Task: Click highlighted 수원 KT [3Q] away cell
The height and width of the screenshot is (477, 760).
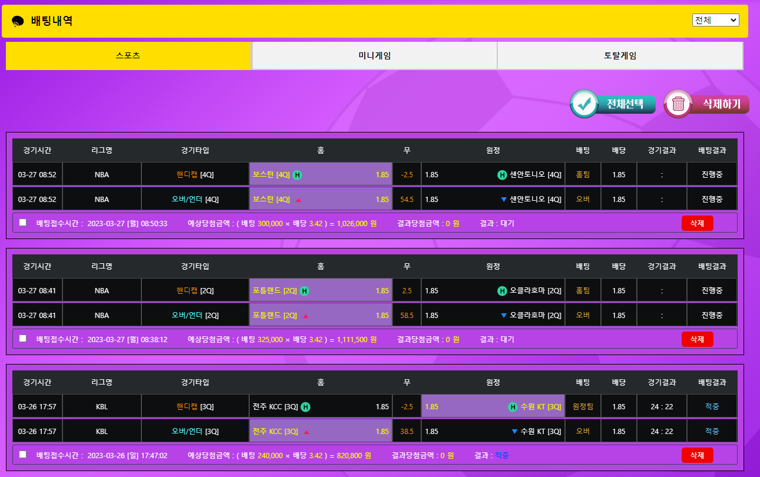Action: click(493, 407)
